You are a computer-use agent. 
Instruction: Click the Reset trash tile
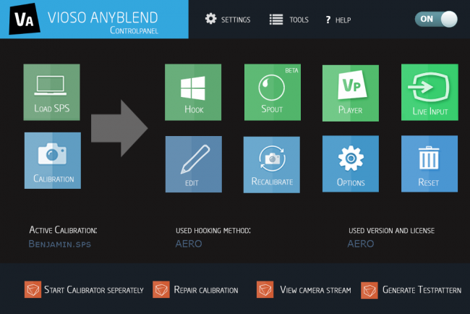coord(430,164)
